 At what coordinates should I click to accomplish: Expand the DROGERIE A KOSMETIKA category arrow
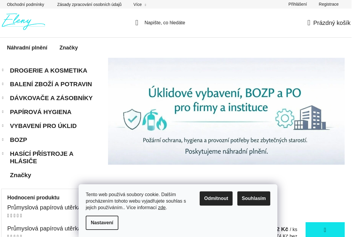(x=3, y=70)
